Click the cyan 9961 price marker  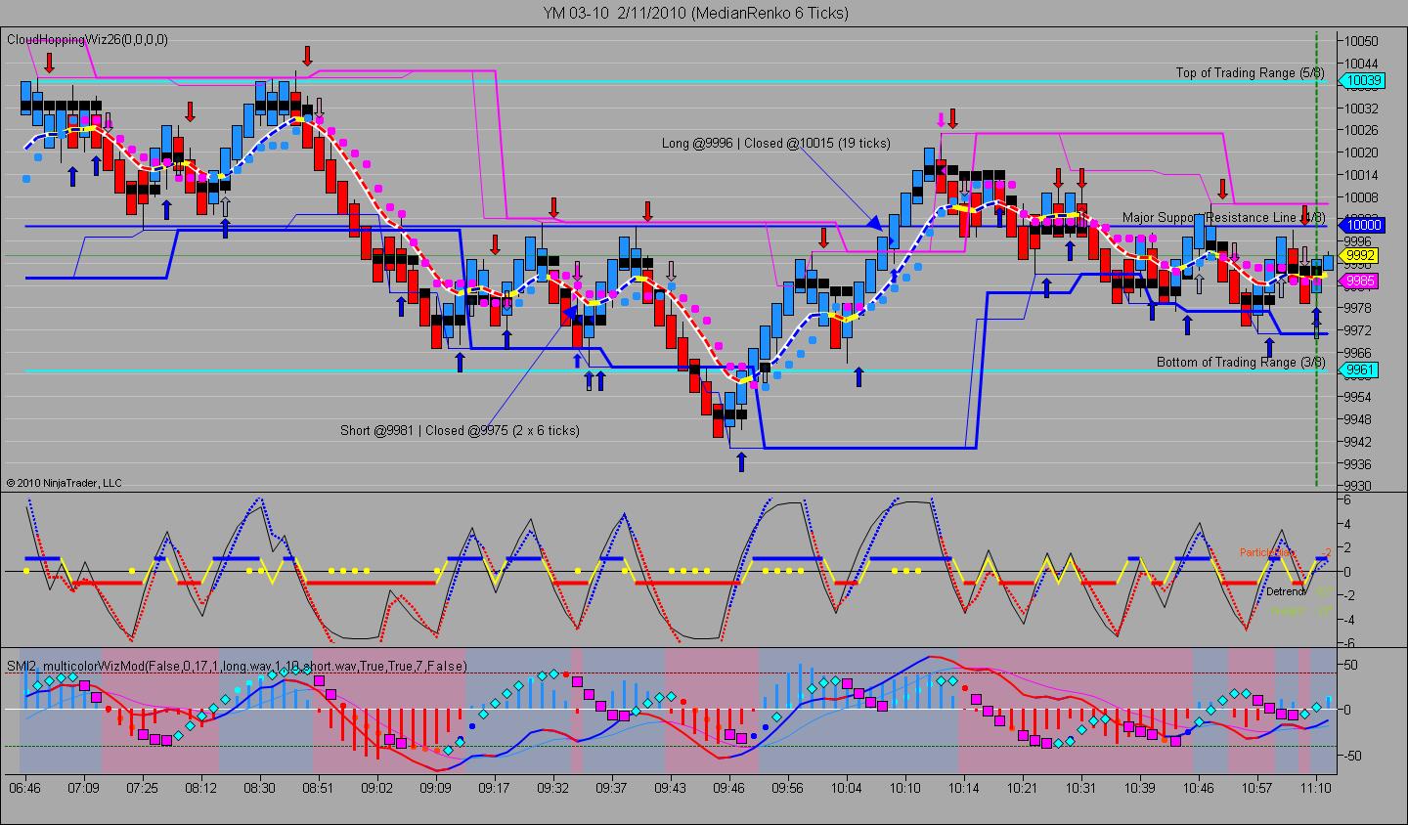(1359, 369)
